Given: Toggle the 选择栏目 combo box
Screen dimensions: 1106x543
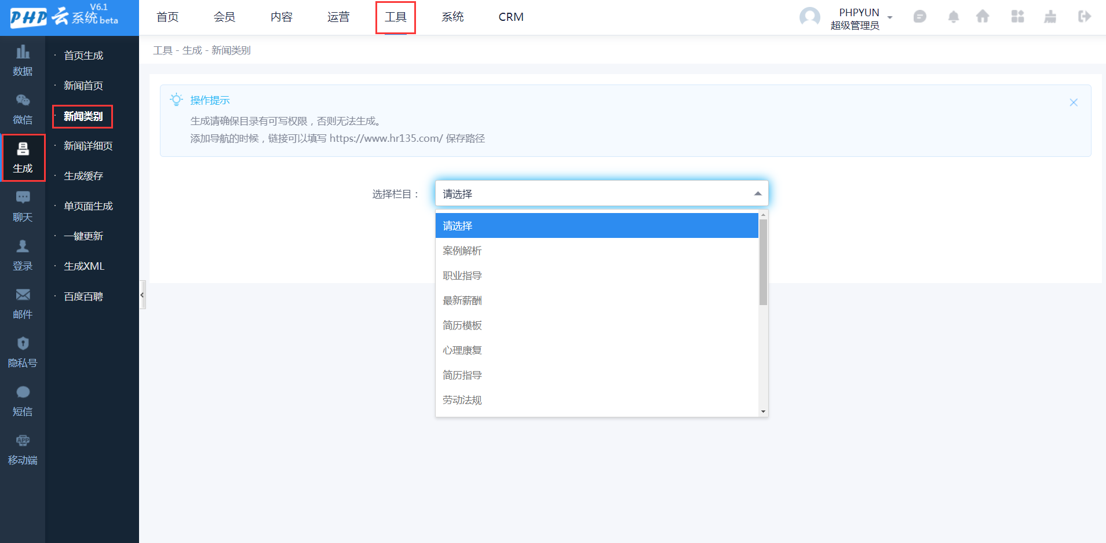Looking at the screenshot, I should tap(601, 193).
